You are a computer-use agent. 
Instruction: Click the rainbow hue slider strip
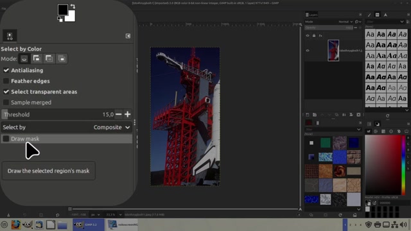click(x=403, y=165)
